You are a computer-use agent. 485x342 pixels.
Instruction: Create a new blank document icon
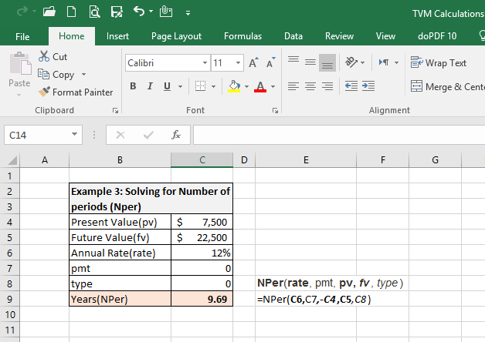click(x=72, y=12)
